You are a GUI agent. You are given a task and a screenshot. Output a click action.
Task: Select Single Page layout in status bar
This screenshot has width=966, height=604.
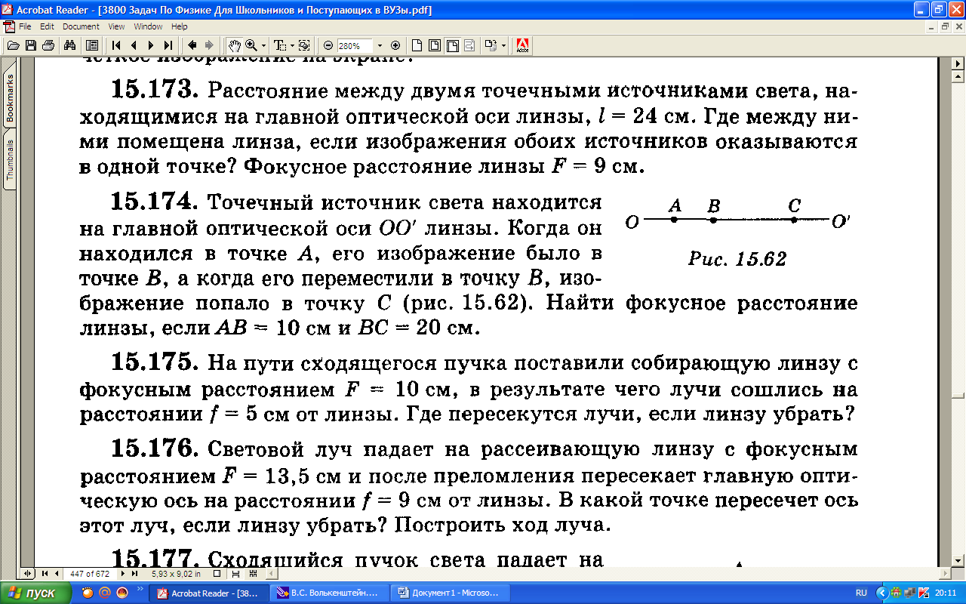pos(217,573)
